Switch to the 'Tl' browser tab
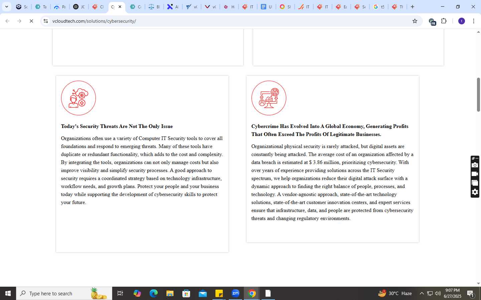The image size is (481, 300). (x=397, y=7)
